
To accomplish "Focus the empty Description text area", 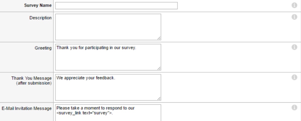I will (108, 27).
